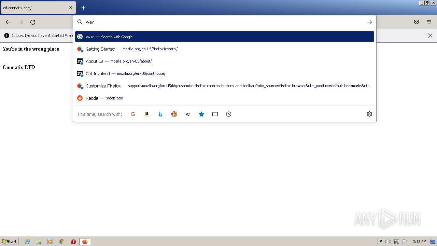Search this time with Google icon
437x246 pixels.
[133, 114]
